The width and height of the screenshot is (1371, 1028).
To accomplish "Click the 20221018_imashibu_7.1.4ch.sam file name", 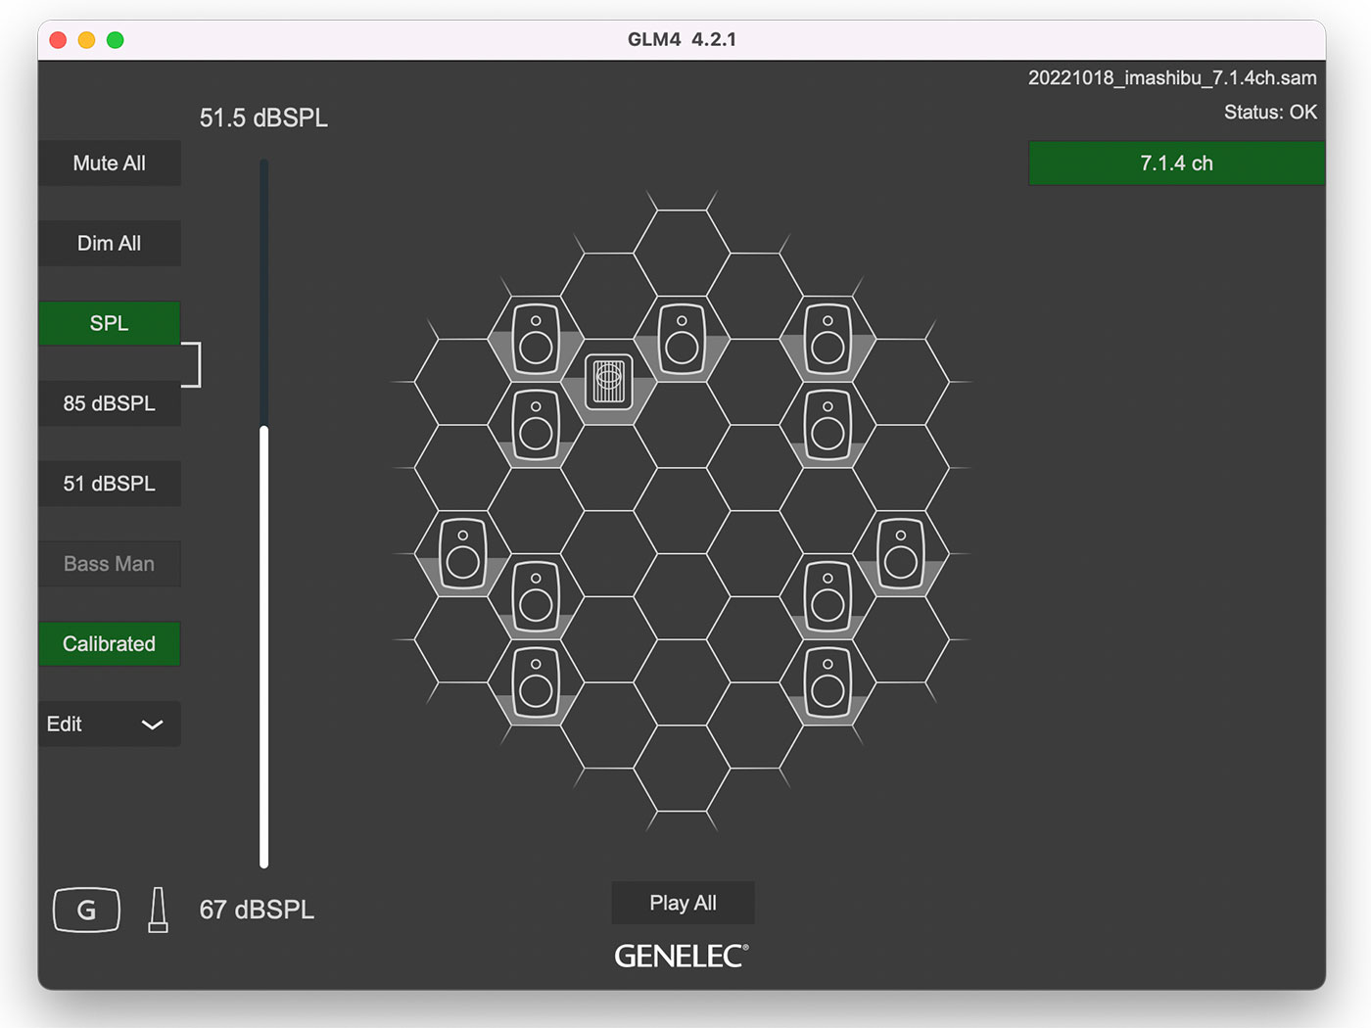I will (x=1172, y=78).
